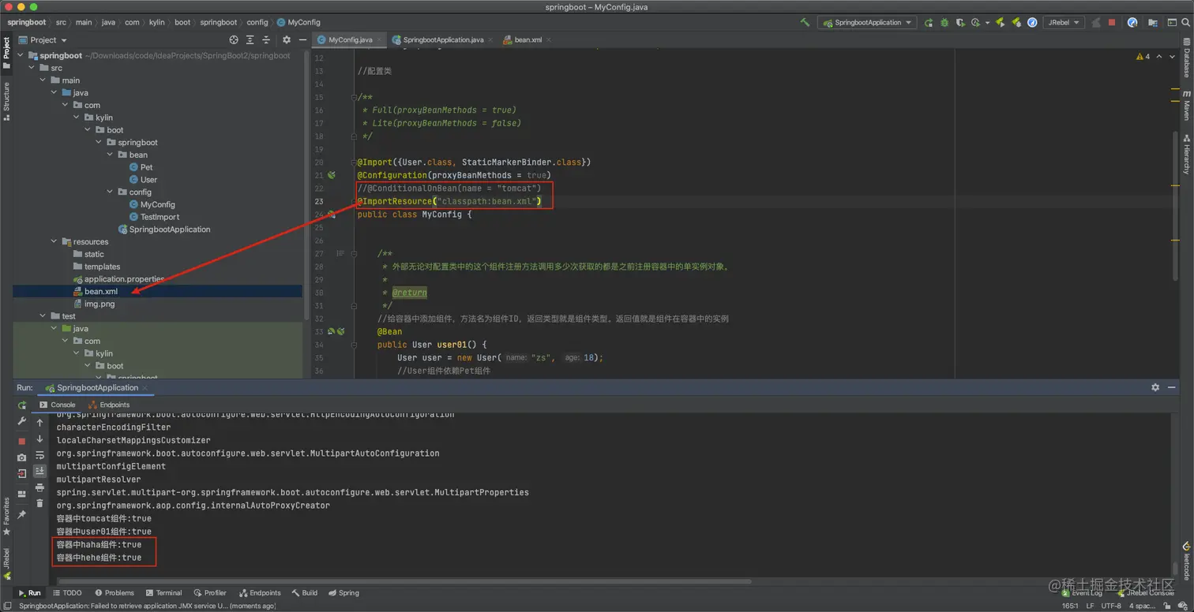Click the warnings count indicator
Image resolution: width=1194 pixels, height=612 pixels.
pyautogui.click(x=1143, y=57)
